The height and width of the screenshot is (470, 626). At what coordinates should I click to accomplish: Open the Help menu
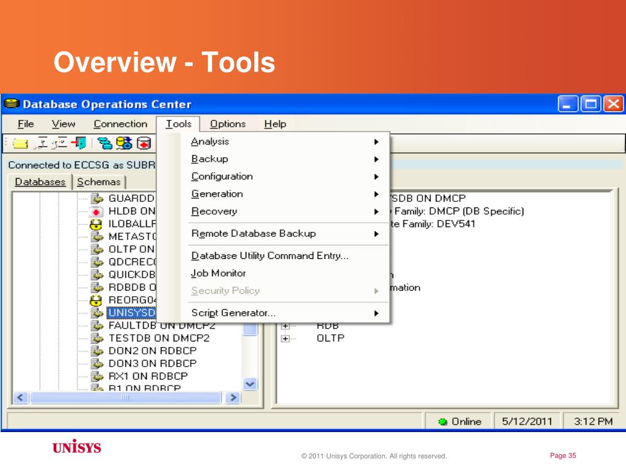coord(275,124)
